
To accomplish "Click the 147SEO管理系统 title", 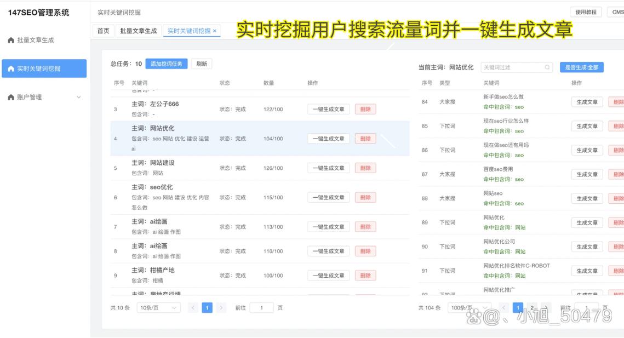I will 38,13.
